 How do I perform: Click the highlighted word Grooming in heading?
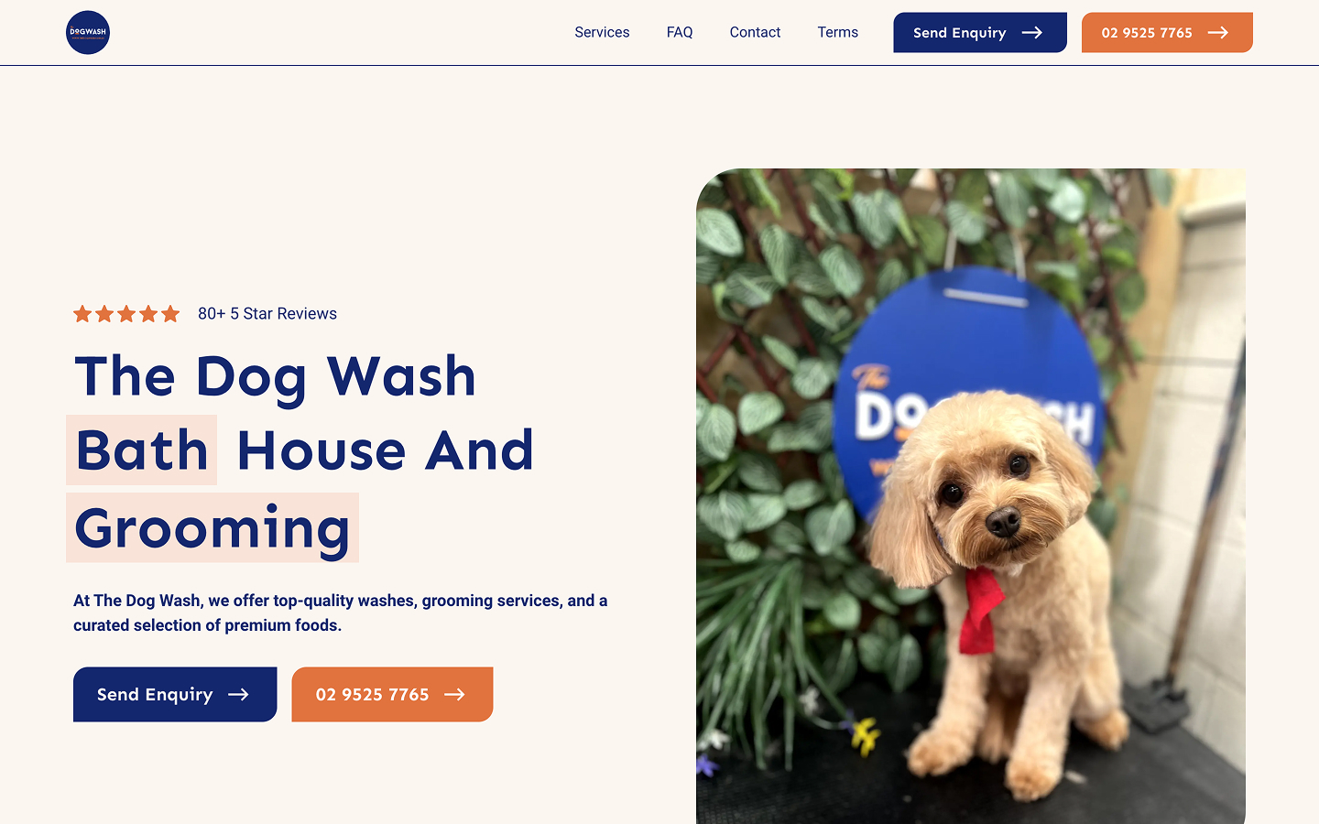click(213, 528)
